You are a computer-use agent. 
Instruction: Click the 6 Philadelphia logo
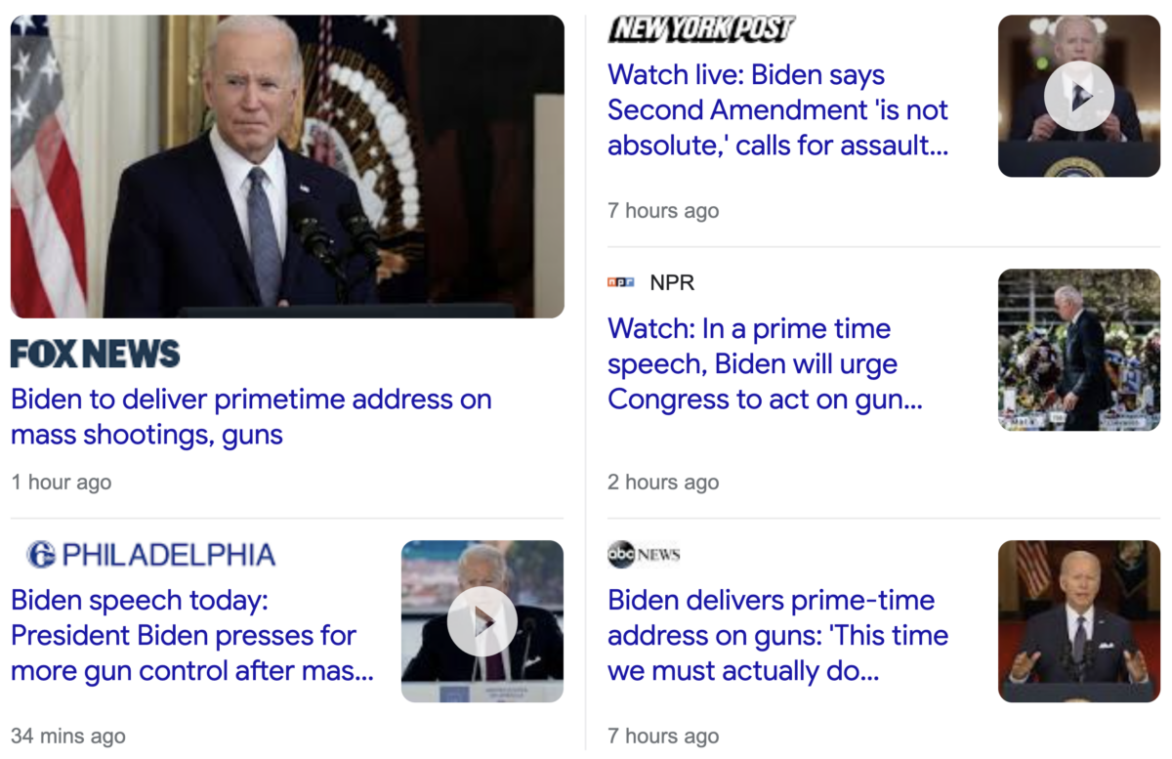(150, 555)
